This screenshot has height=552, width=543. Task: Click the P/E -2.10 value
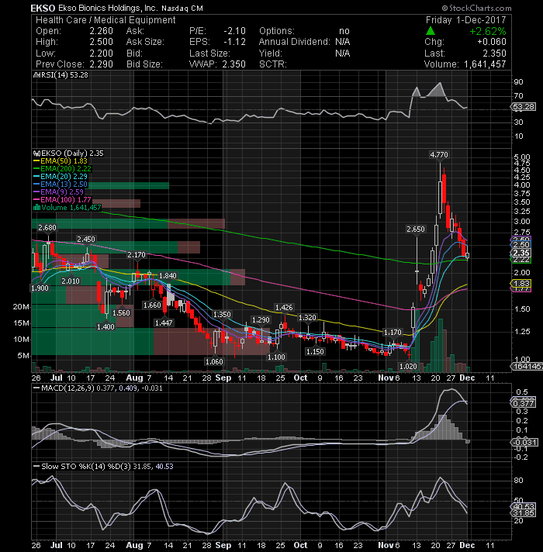click(234, 31)
